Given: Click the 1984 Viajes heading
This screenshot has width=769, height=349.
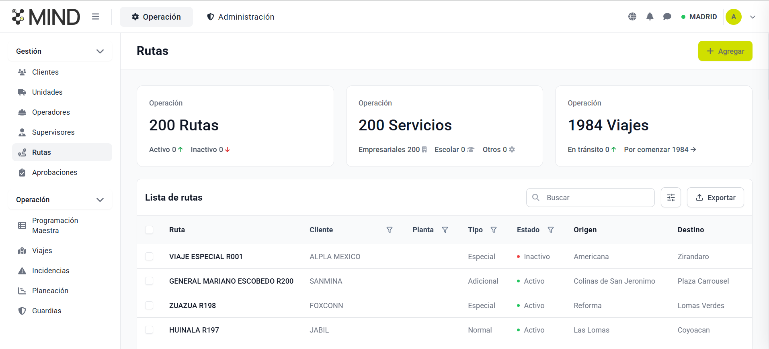Looking at the screenshot, I should [608, 125].
